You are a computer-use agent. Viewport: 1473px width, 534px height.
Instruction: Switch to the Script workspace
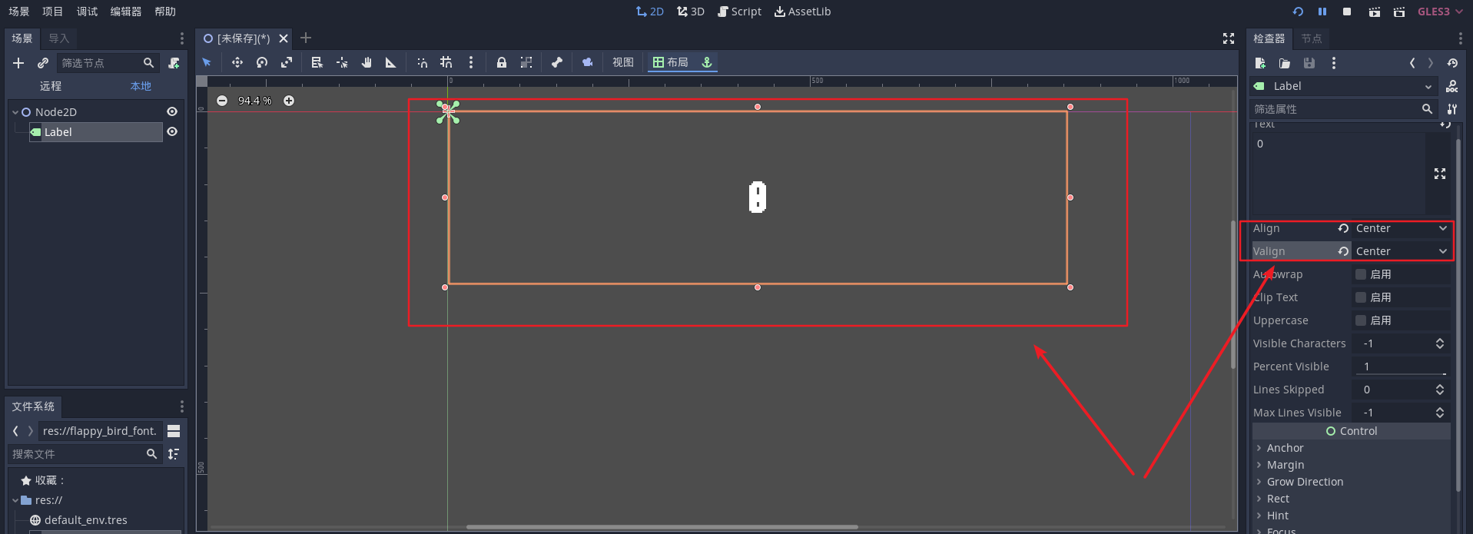click(739, 12)
